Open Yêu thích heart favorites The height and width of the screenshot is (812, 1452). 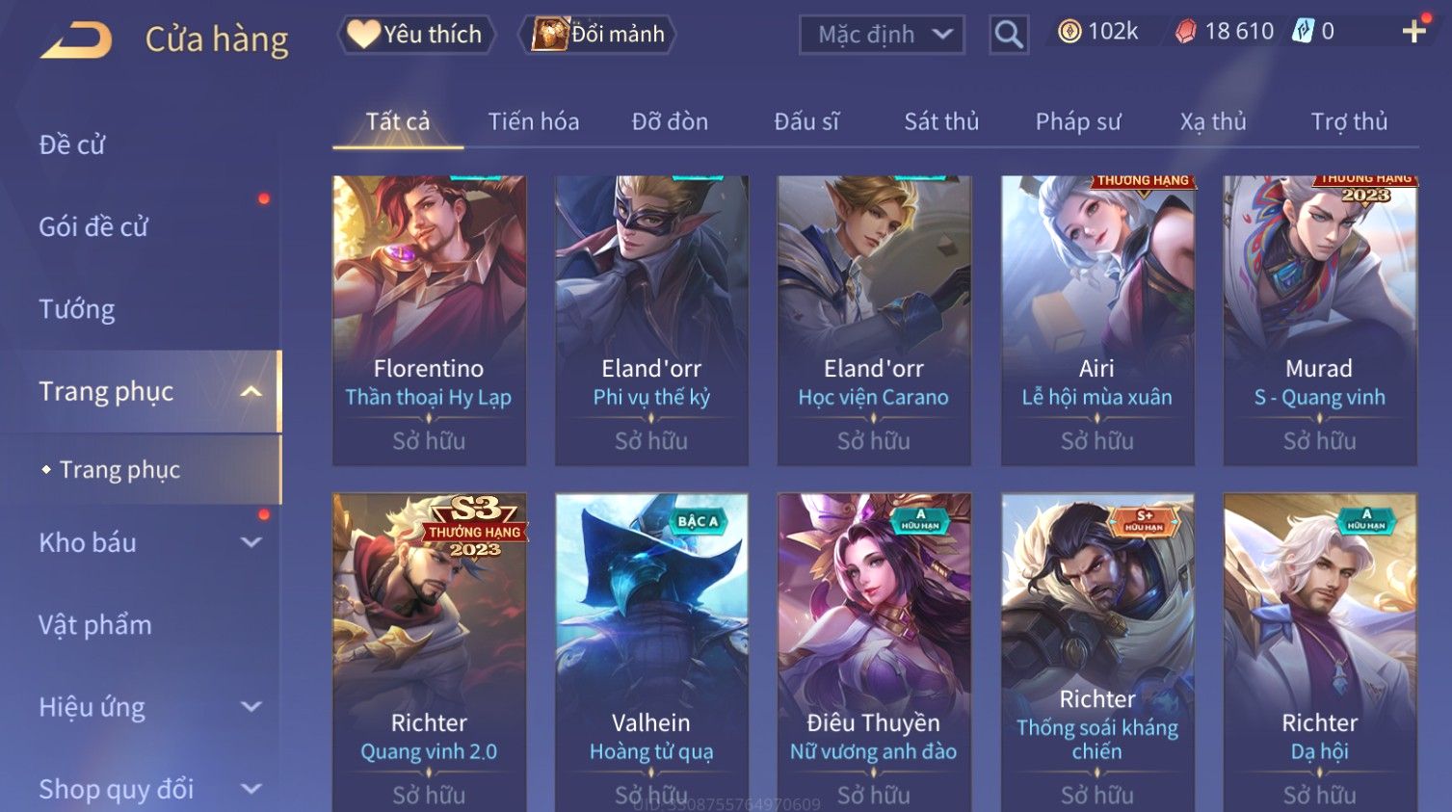[415, 35]
